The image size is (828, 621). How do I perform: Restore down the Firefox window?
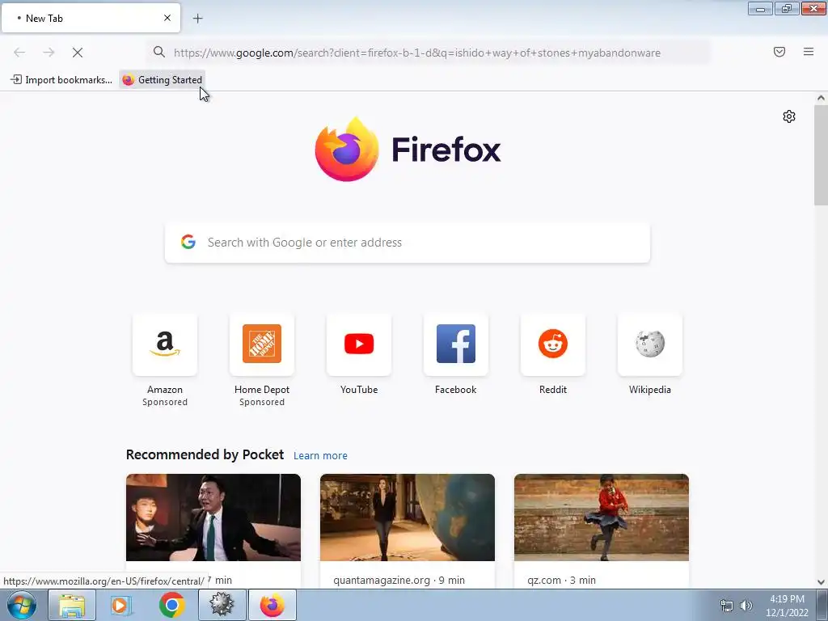tap(787, 9)
